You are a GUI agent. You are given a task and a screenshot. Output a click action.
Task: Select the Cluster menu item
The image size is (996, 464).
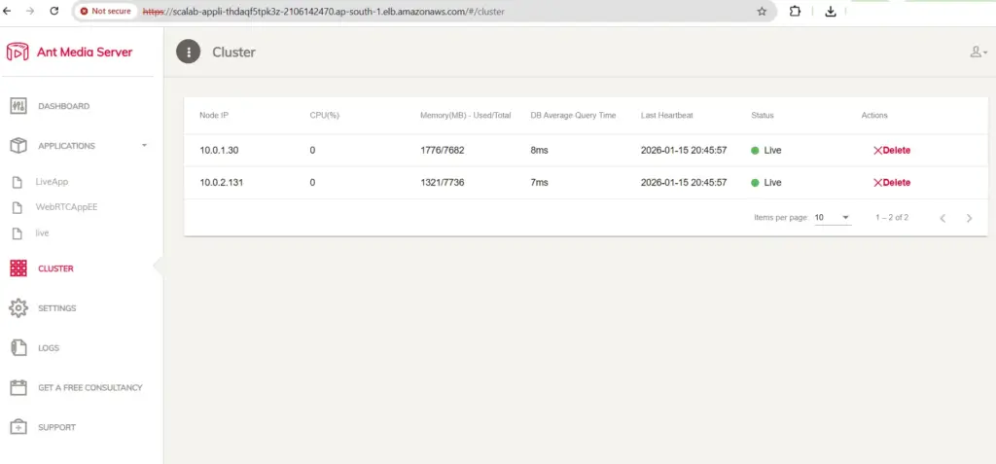click(55, 268)
